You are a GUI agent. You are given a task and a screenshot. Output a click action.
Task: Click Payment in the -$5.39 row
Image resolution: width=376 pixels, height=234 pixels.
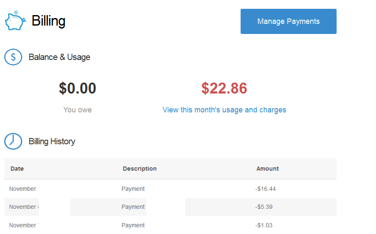(133, 207)
